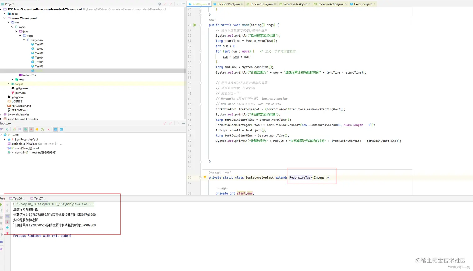Toggle Sort by Visibility in Structure toolbar
The image size is (473, 271).
click(x=2, y=129)
